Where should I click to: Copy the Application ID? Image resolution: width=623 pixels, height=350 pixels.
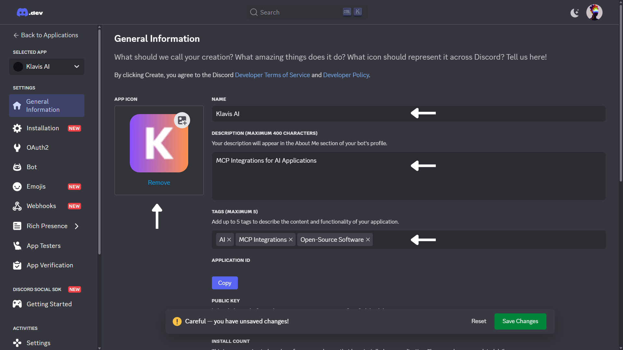tap(225, 283)
